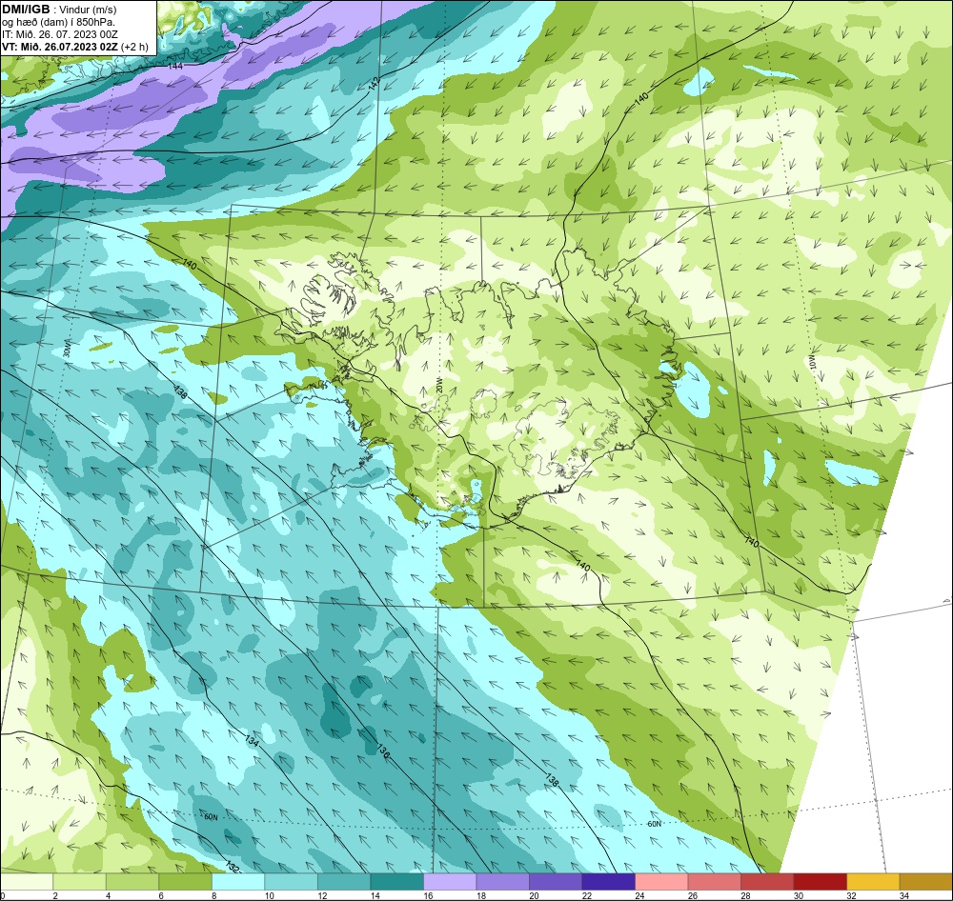The image size is (953, 901).
Task: Click legend tick label '8'
Action: (213, 895)
